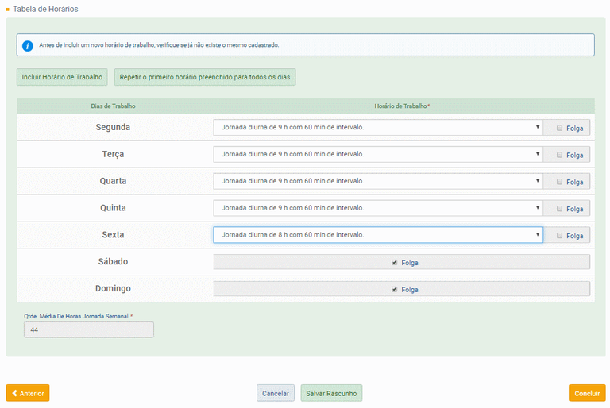Open the Segunda work schedule dropdown
610x408 pixels.
click(377, 127)
